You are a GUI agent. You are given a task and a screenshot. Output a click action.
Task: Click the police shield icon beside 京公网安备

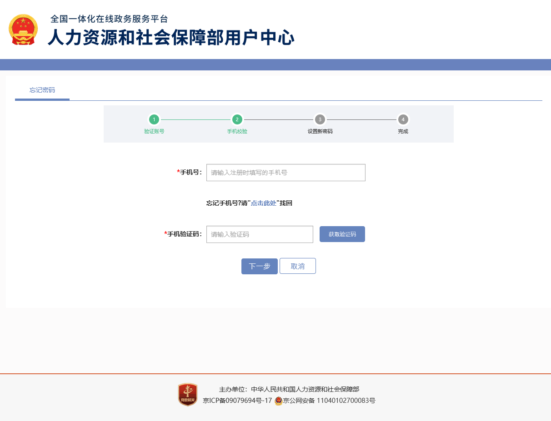(279, 401)
